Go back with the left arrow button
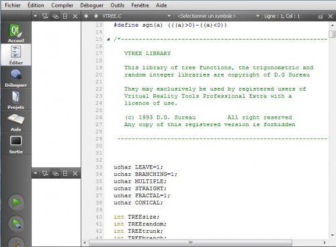 pyautogui.click(x=86, y=16)
